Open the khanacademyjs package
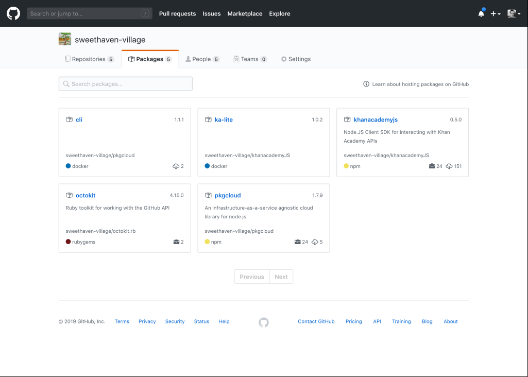Image resolution: width=528 pixels, height=377 pixels. tap(376, 119)
